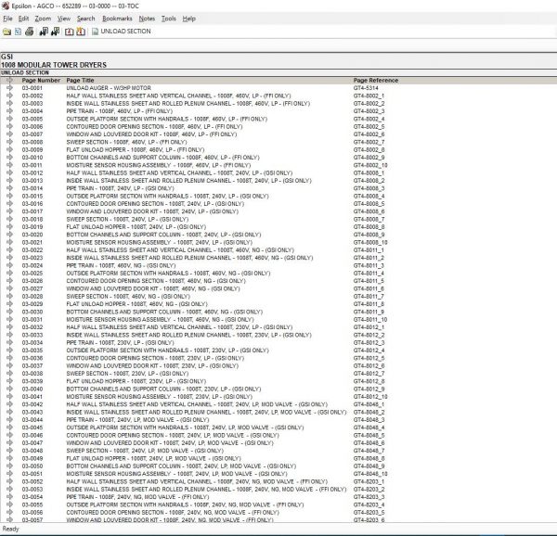The height and width of the screenshot is (536, 557).
Task: Select page number 03-0002
Action: coord(32,96)
